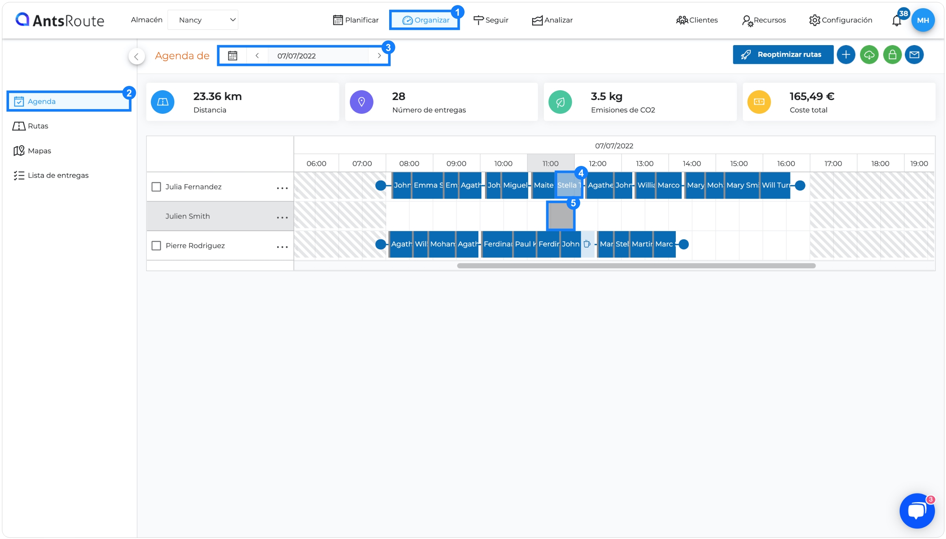Click Pierre's route start circle marker

coord(381,244)
